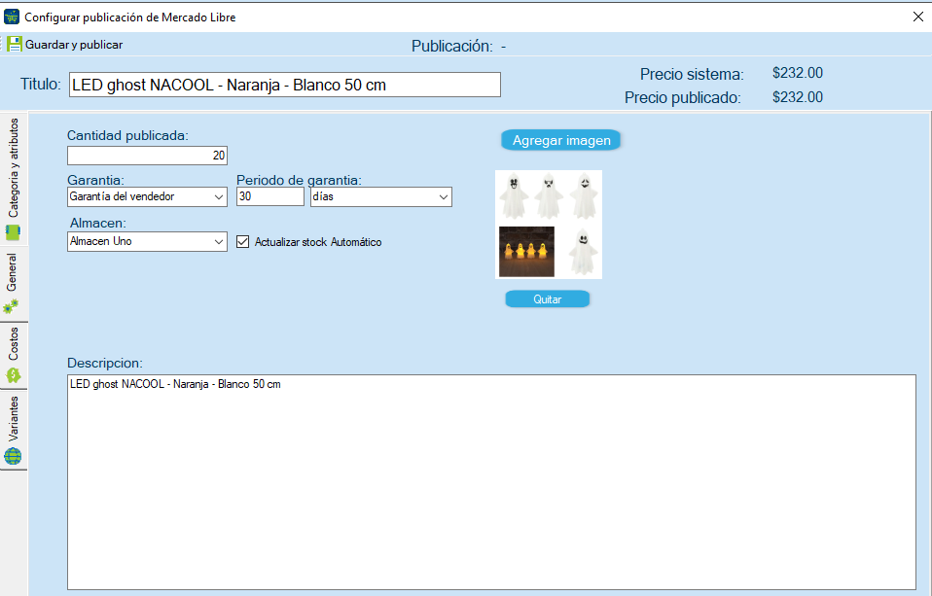The height and width of the screenshot is (596, 932).
Task: Click the Quitar button
Action: (548, 298)
